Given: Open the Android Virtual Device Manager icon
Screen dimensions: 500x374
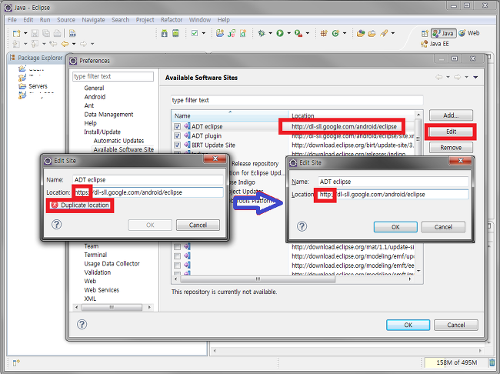Looking at the screenshot, I should (175, 33).
